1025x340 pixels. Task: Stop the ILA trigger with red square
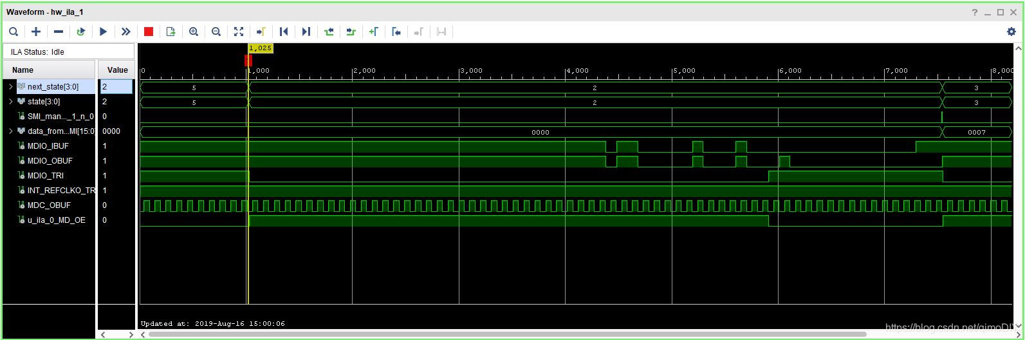coord(149,32)
